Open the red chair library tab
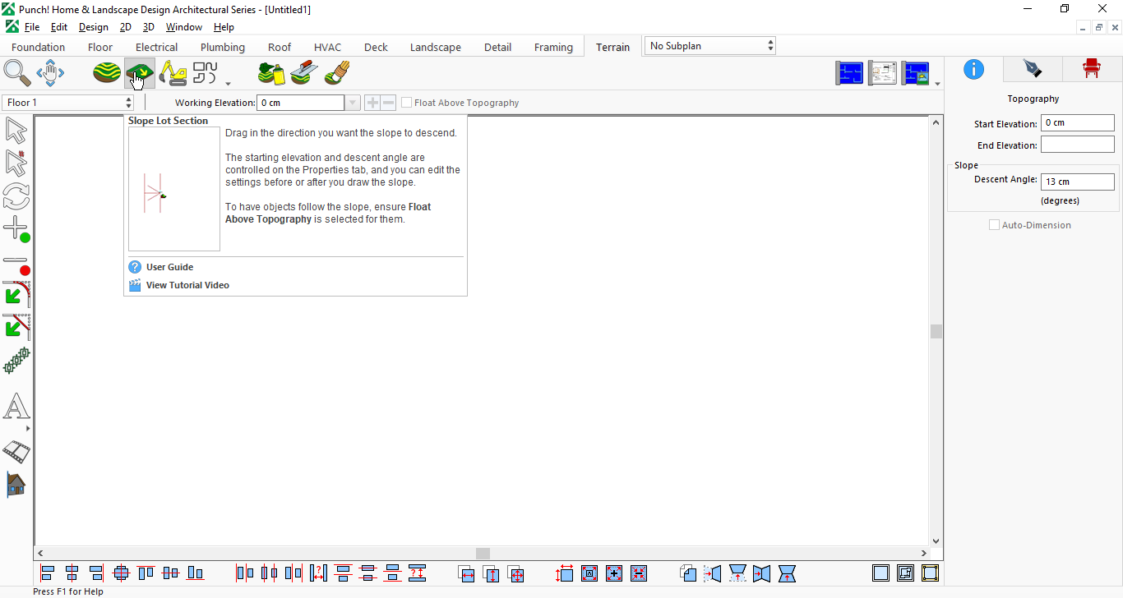The image size is (1123, 598). (1091, 69)
